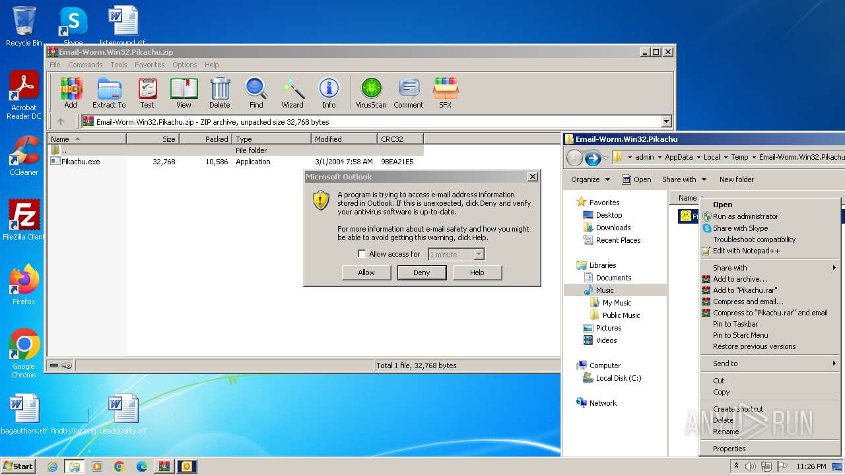
Task: Open FileZilla Client desktop icon
Action: (24, 220)
